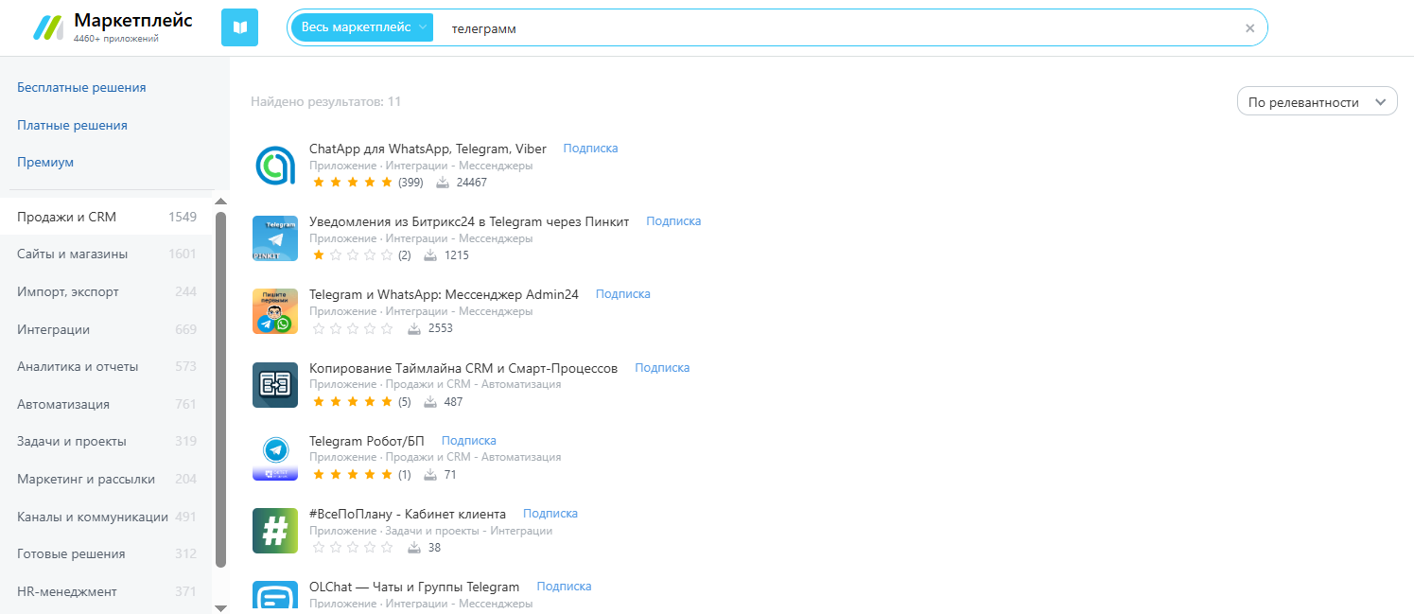Open the ChatApp application icon
The image size is (1414, 614).
pyautogui.click(x=275, y=166)
